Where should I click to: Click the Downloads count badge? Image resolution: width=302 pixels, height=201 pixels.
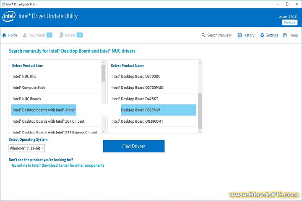point(49,35)
